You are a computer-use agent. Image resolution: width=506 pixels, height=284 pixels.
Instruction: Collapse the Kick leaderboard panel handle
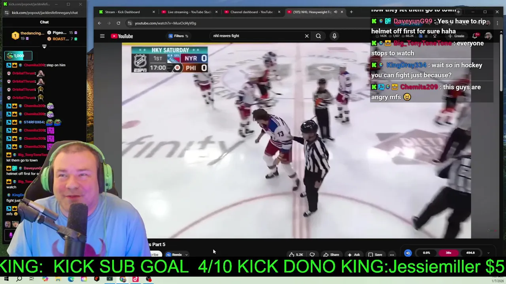coord(44,46)
